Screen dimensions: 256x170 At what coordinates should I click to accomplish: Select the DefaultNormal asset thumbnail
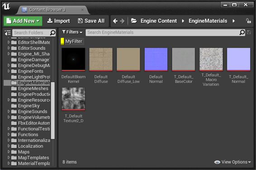[156, 60]
